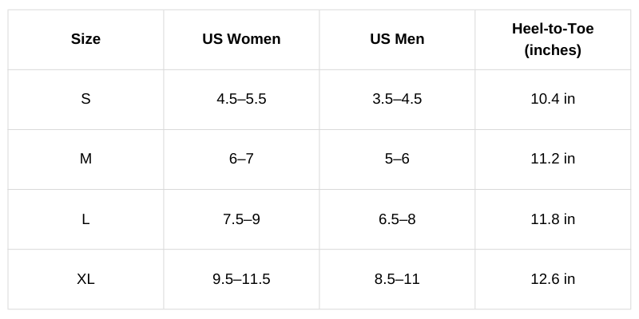Select the L size cell

85,219
